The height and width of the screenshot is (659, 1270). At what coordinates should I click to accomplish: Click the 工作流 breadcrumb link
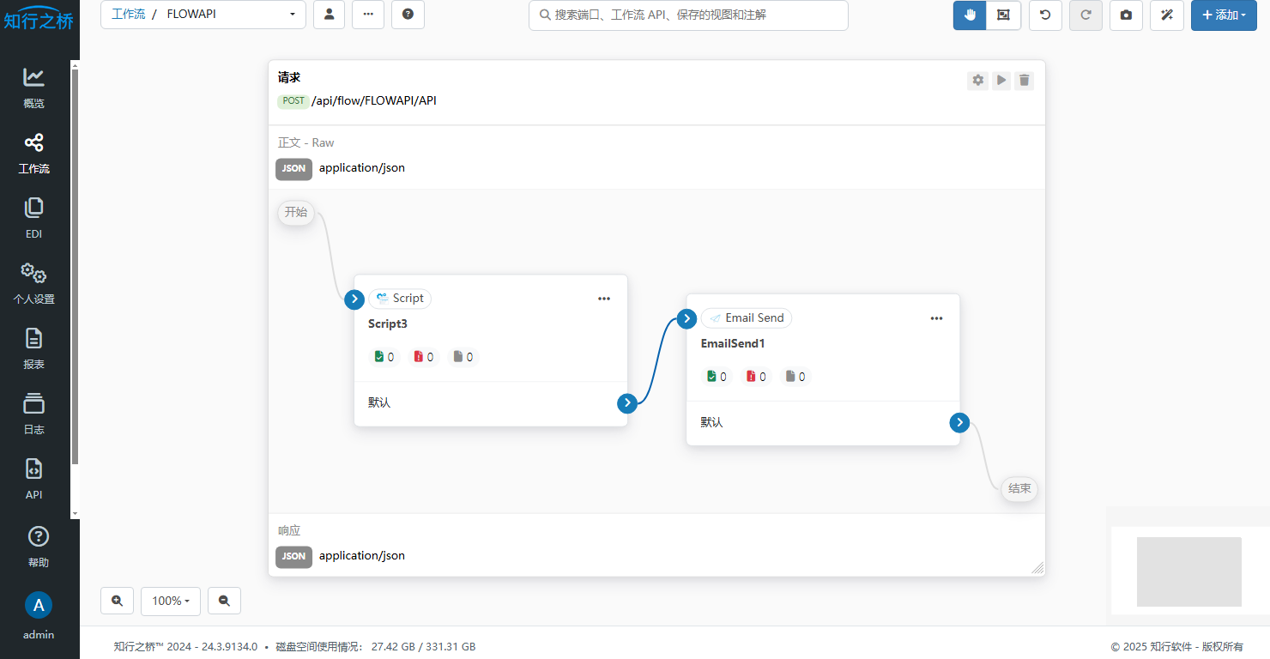128,15
